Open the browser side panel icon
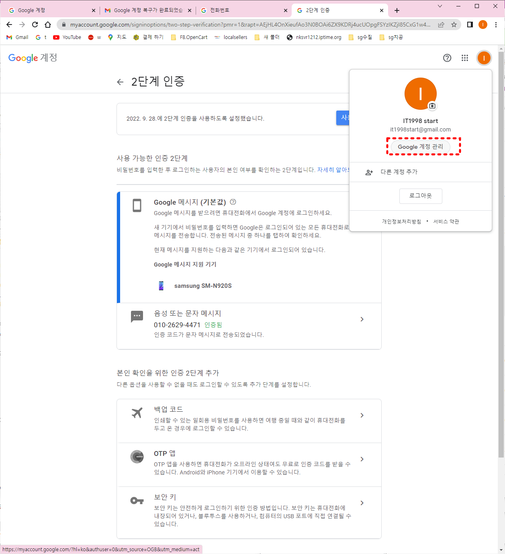This screenshot has width=505, height=554. [470, 25]
